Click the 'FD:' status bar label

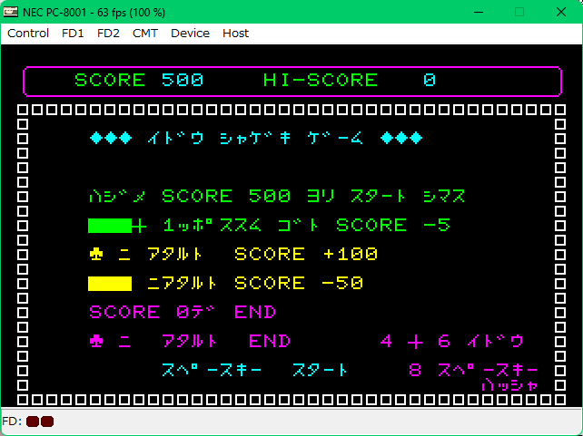click(x=12, y=421)
